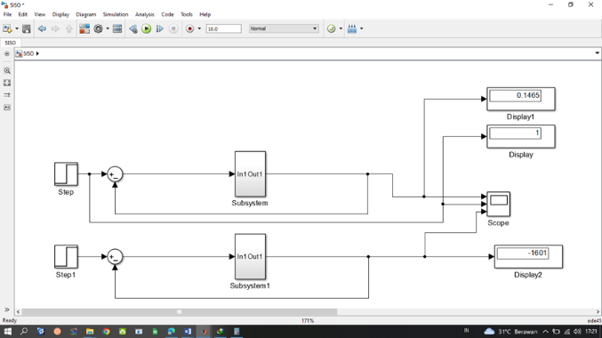
Task: Expand the Model Advisor dropdown arrow
Action: click(341, 28)
